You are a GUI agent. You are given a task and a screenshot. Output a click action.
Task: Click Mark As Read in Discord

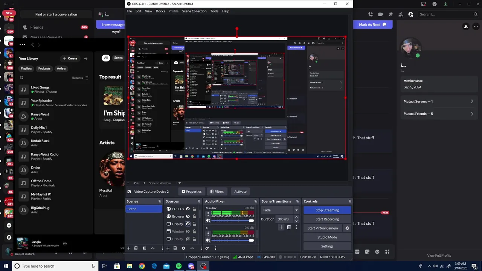373,24
